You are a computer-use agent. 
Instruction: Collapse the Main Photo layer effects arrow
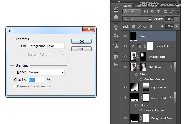pos(175,67)
